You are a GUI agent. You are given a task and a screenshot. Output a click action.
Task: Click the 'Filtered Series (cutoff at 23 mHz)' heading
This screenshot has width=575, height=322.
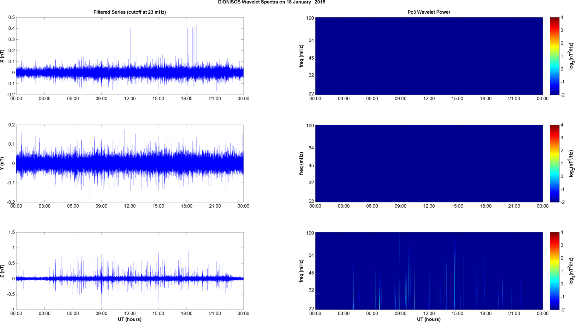tap(130, 12)
